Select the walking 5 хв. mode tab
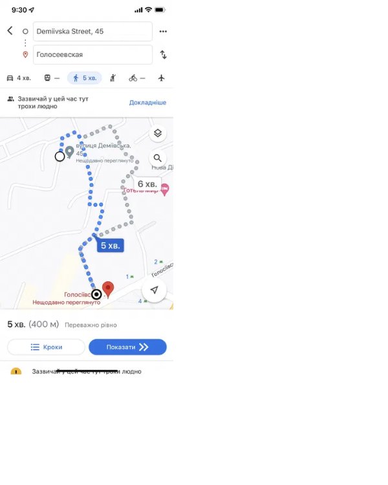Image resolution: width=388 pixels, height=485 pixels. pos(85,78)
